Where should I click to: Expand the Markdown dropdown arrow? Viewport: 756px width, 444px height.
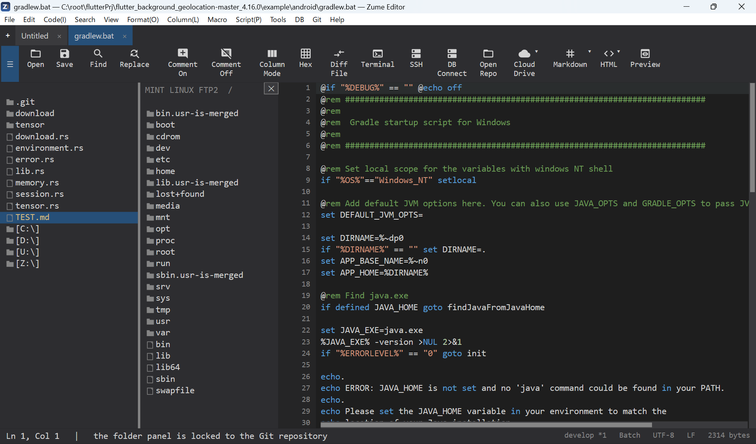pos(589,52)
